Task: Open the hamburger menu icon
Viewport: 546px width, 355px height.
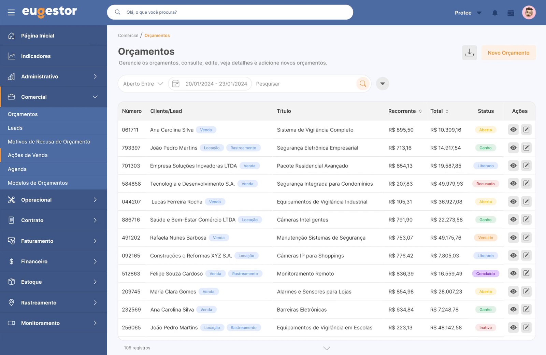Action: pos(11,13)
